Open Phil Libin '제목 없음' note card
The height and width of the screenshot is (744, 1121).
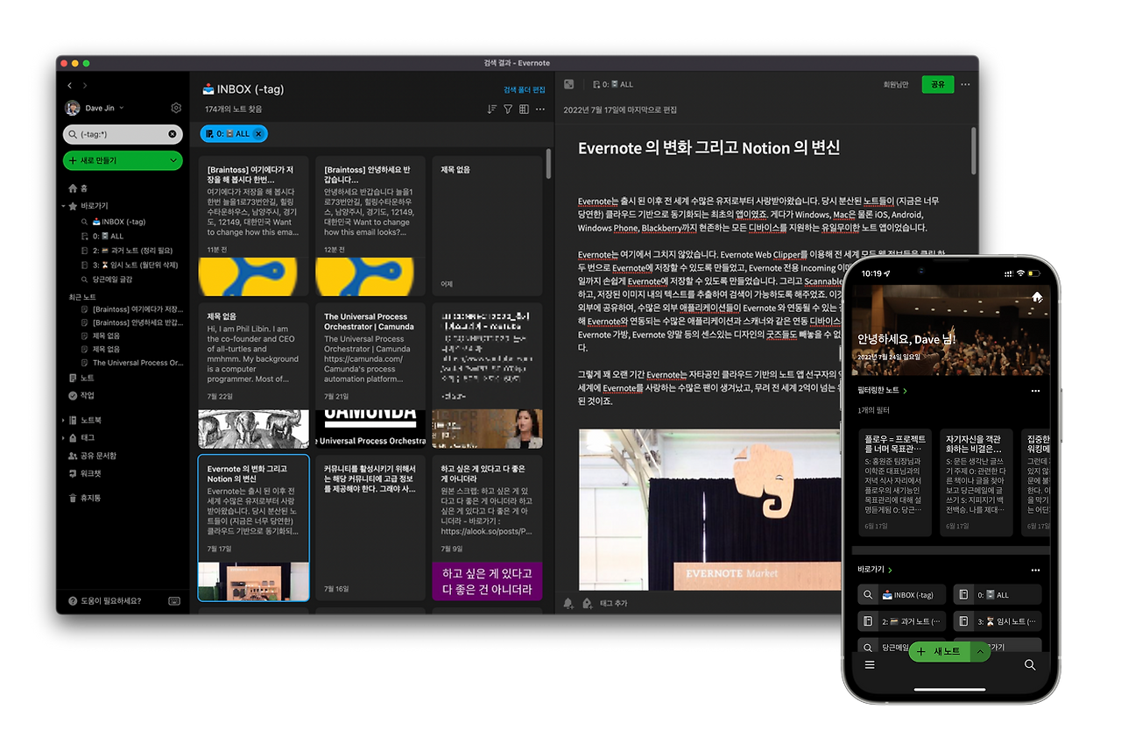click(x=253, y=376)
